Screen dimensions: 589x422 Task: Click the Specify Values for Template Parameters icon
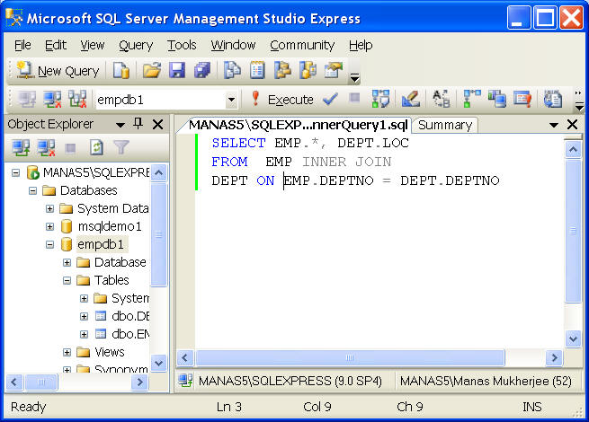441,100
